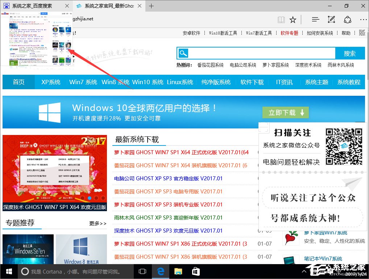This screenshot has width=369, height=279.
Task: Select the 软件下载 navigation item
Action: (x=252, y=82)
